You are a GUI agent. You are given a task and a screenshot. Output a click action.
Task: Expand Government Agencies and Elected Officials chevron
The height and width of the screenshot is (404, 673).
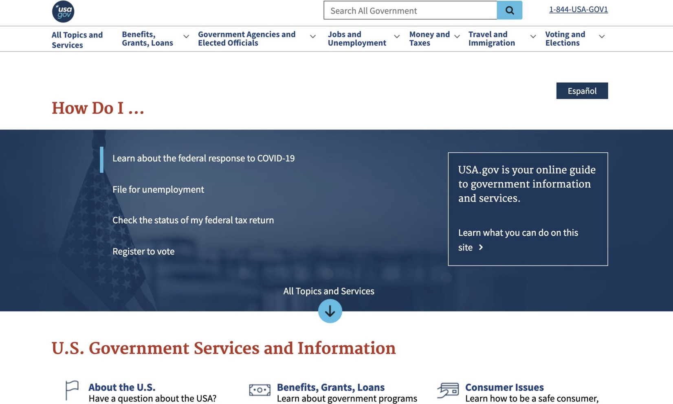tap(313, 37)
